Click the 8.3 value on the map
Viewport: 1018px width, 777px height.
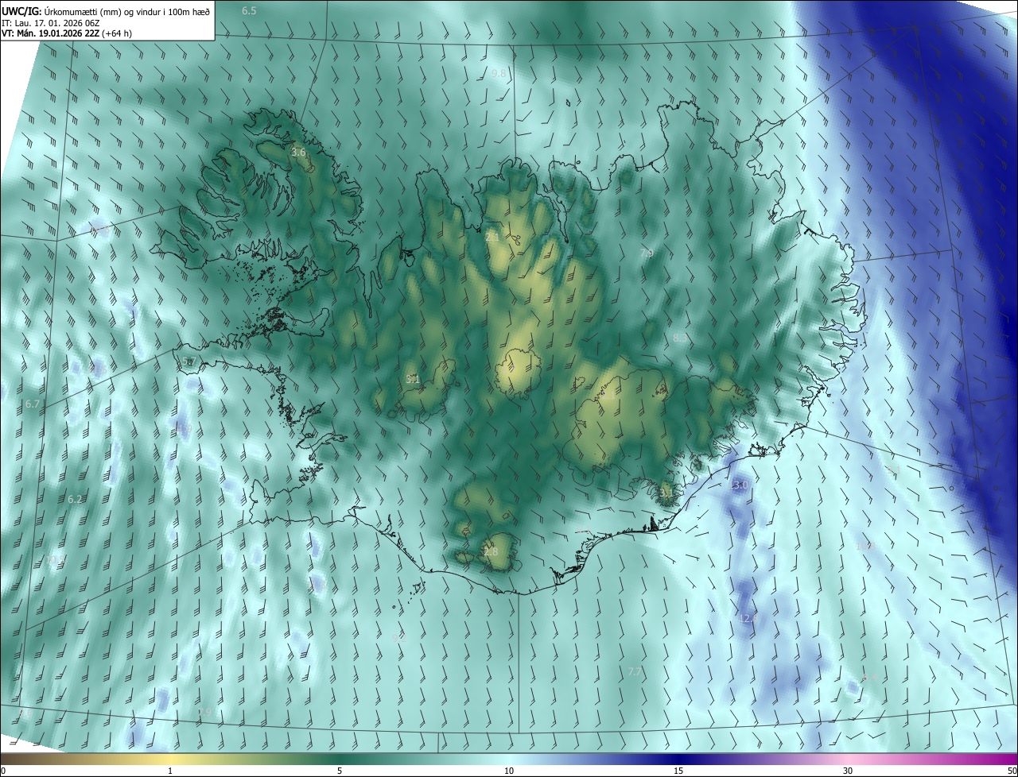[x=680, y=338]
